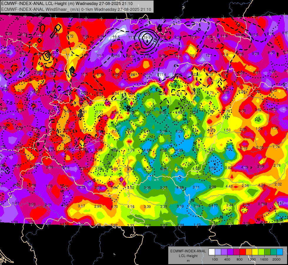This screenshot has width=288, height=265.
Task: Click the map value 3.82
Action: point(228,168)
